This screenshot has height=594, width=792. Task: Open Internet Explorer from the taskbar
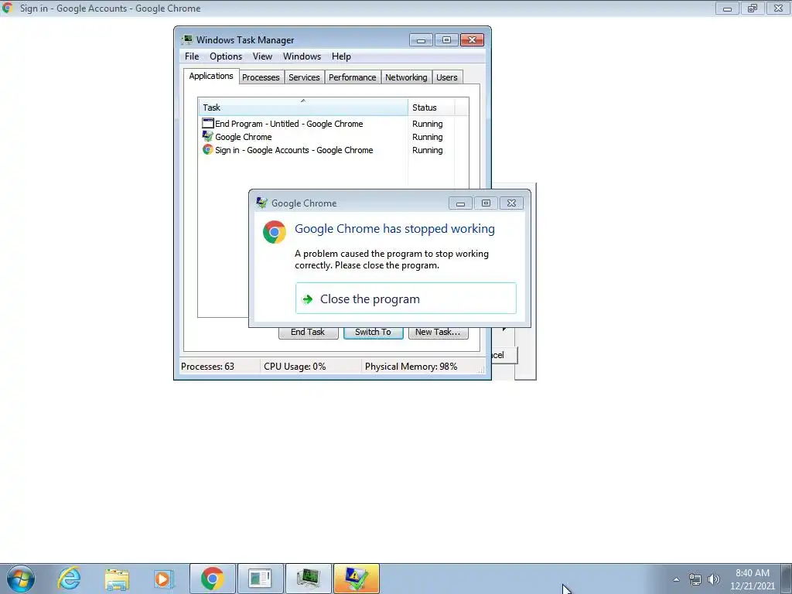click(x=69, y=579)
